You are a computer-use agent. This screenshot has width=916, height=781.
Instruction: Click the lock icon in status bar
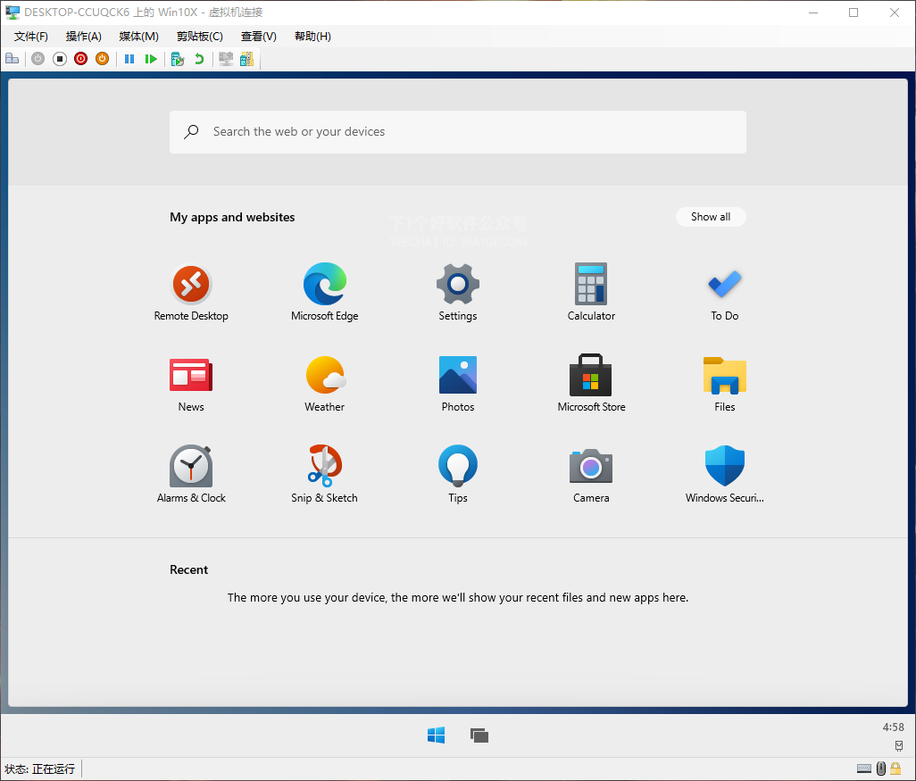(895, 769)
